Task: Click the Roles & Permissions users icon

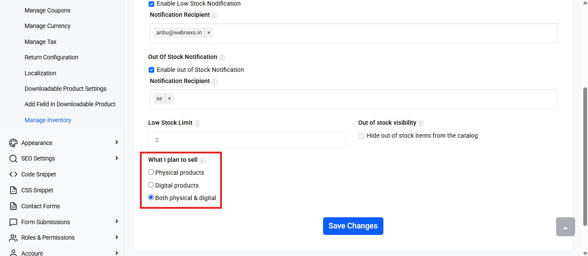Action: [13, 237]
